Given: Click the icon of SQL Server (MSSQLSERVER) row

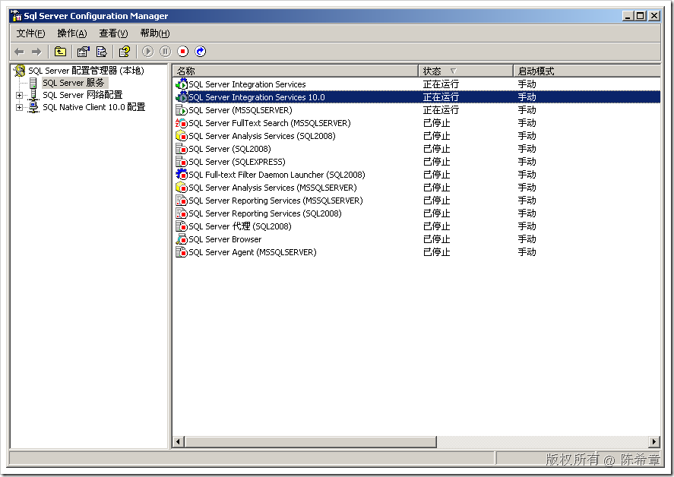Looking at the screenshot, I should pyautogui.click(x=182, y=110).
